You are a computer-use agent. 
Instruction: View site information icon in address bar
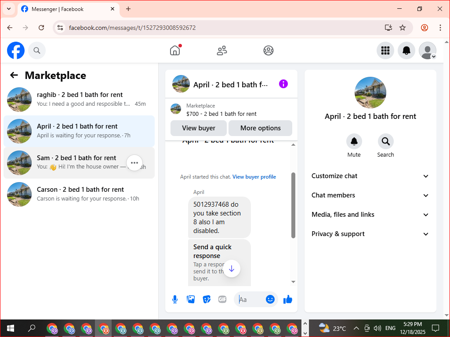click(60, 28)
